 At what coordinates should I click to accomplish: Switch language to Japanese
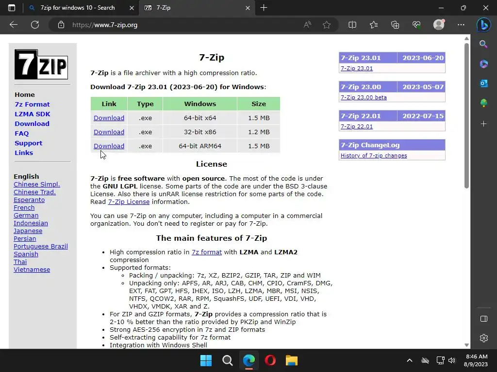coord(28,231)
